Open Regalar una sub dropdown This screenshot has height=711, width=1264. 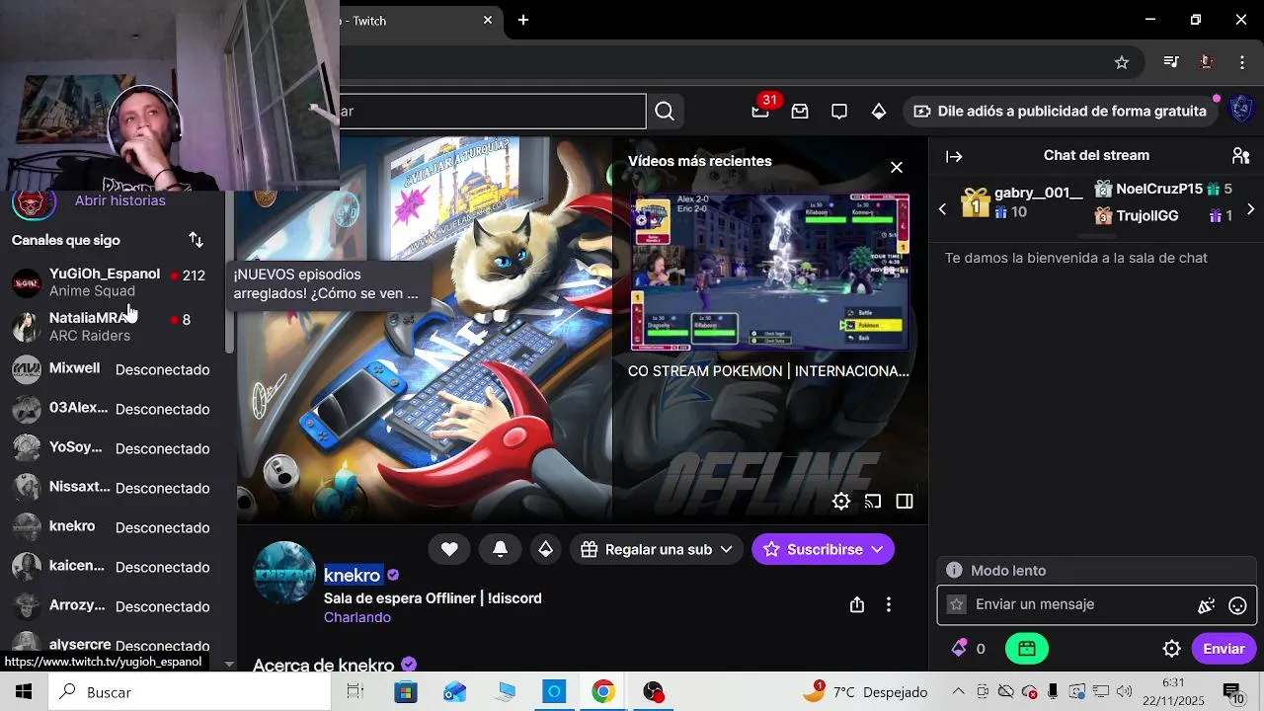pos(657,549)
